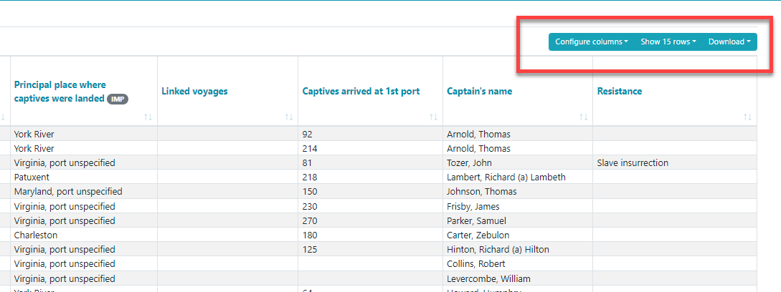Expand the Show 15 rows dropdown

(x=668, y=42)
